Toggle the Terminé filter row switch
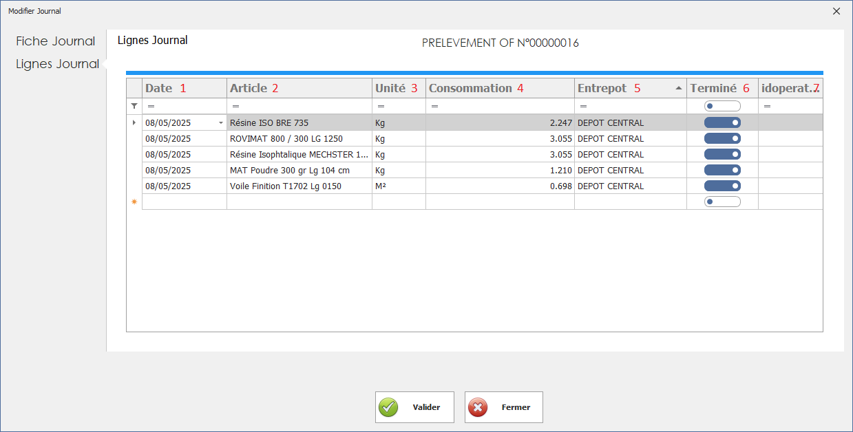 click(x=722, y=106)
